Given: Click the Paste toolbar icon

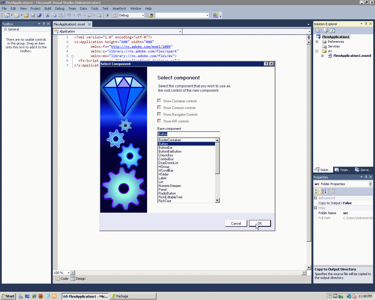Looking at the screenshot, I should 61,15.
